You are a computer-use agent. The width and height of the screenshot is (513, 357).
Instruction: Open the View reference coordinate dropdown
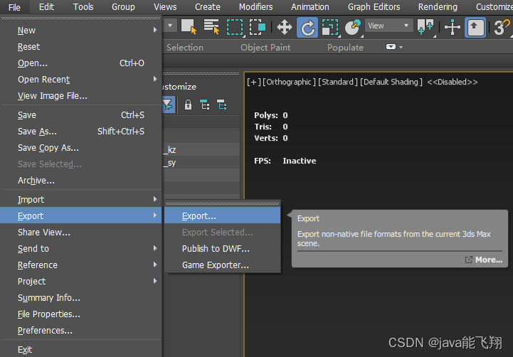pyautogui.click(x=388, y=26)
